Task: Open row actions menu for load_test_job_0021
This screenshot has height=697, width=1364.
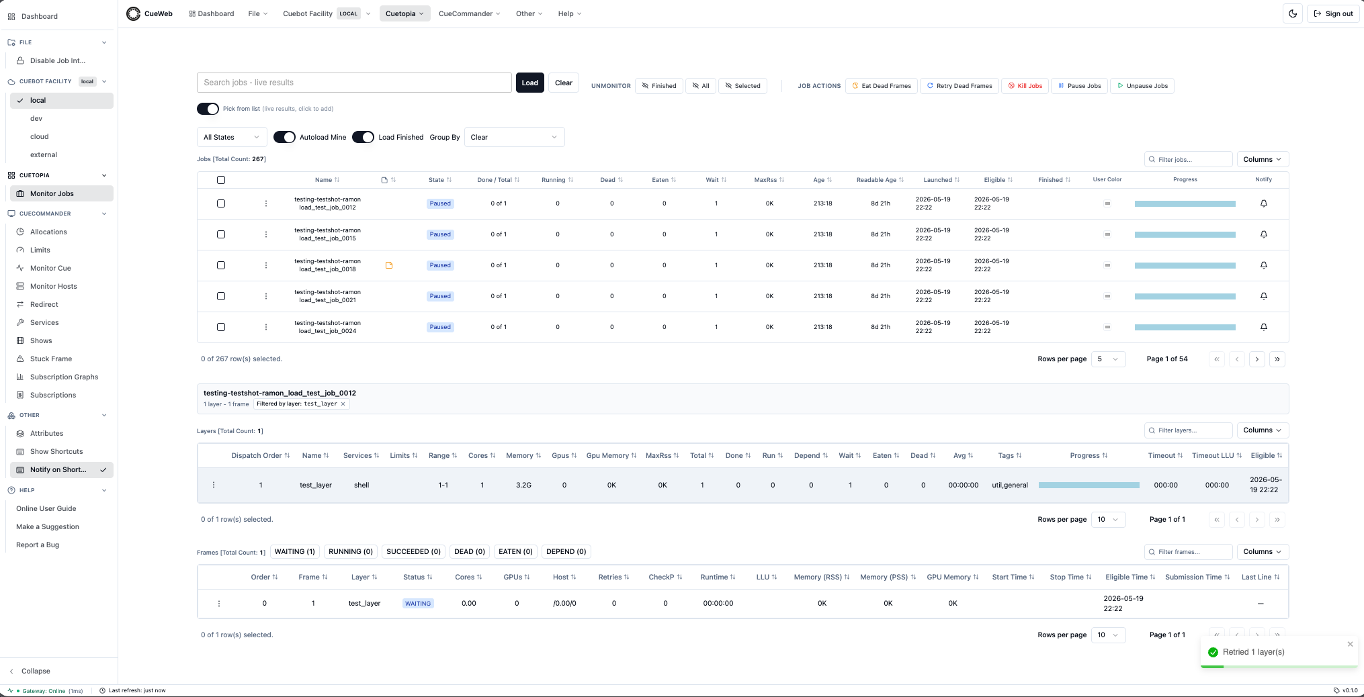Action: coord(266,296)
